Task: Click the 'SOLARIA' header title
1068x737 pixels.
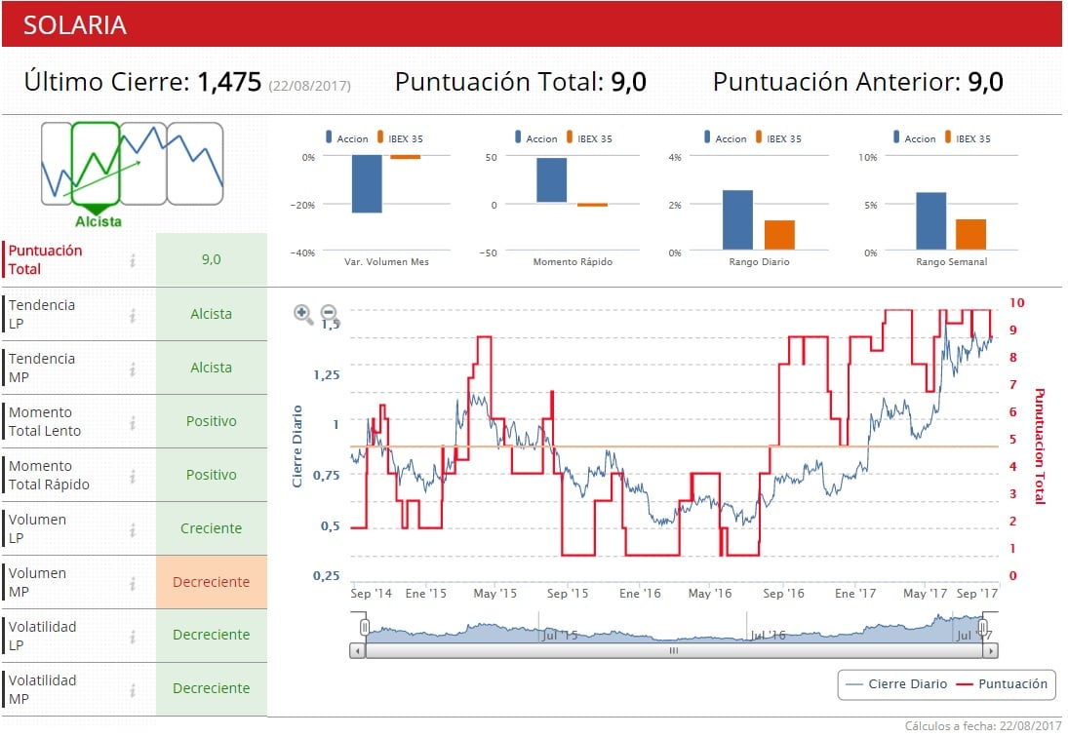Action: [75, 25]
